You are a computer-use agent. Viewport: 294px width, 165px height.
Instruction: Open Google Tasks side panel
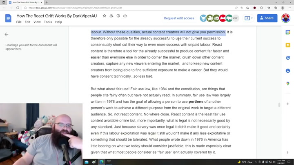click(x=288, y=58)
